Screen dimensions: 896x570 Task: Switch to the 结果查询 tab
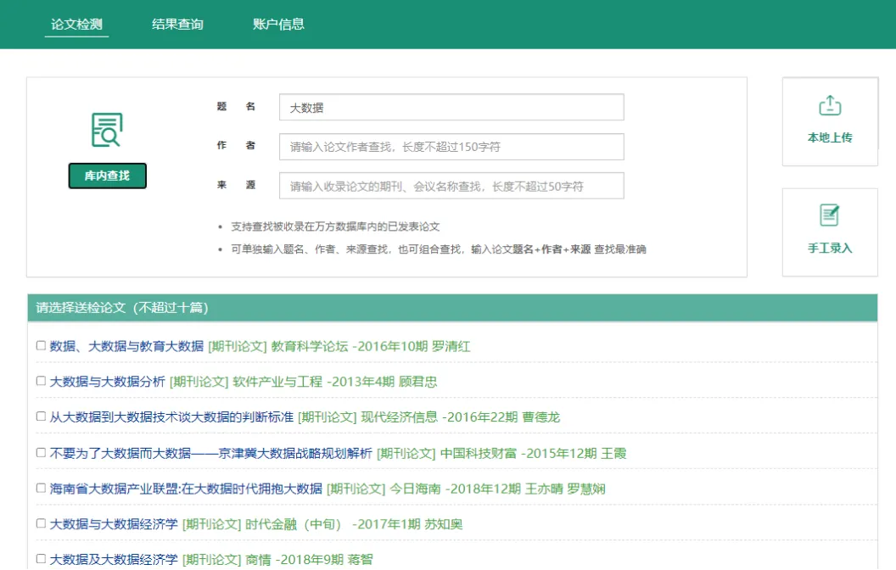pyautogui.click(x=177, y=24)
